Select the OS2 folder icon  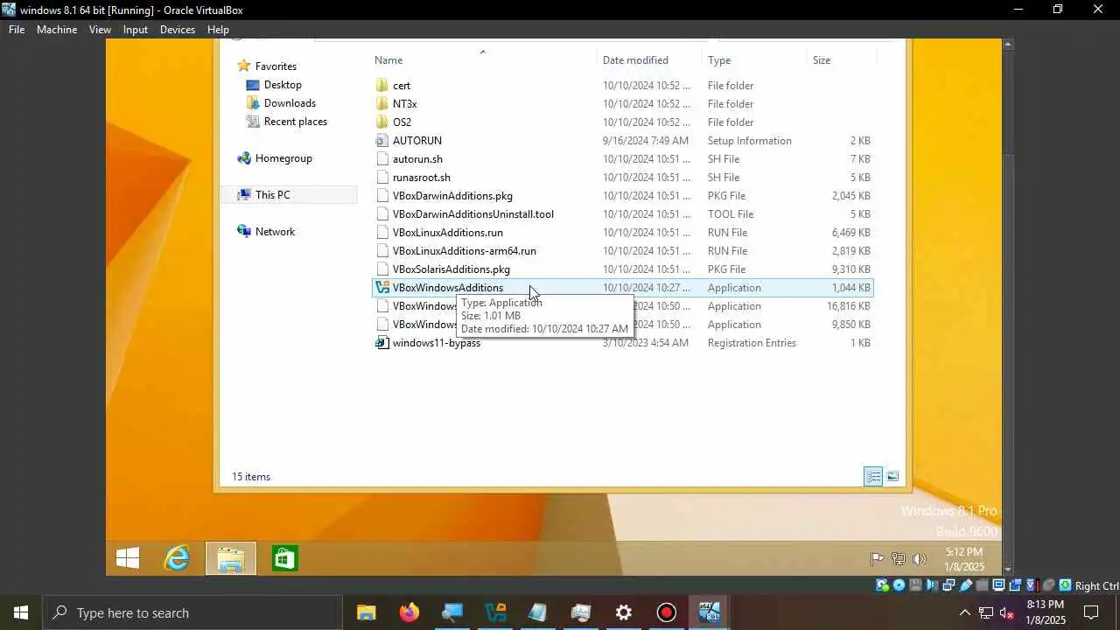pyautogui.click(x=381, y=122)
